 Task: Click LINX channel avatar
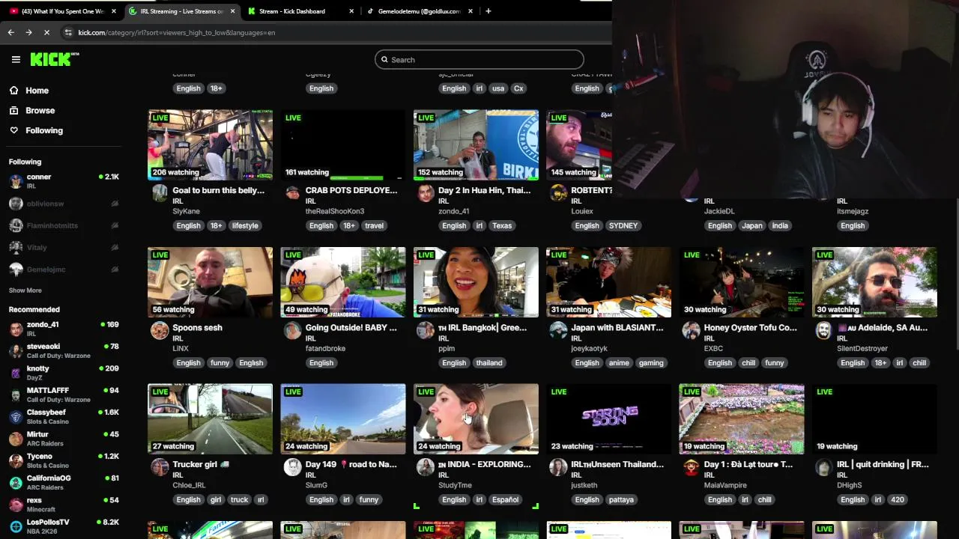pyautogui.click(x=160, y=330)
